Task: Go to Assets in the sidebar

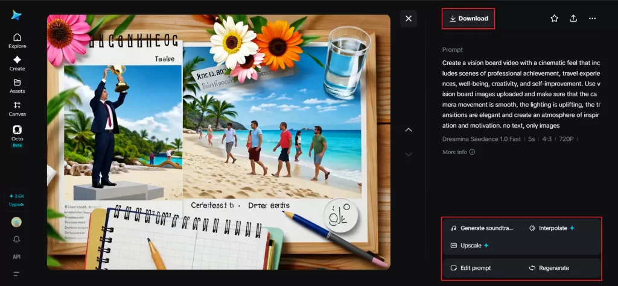Action: tap(18, 85)
